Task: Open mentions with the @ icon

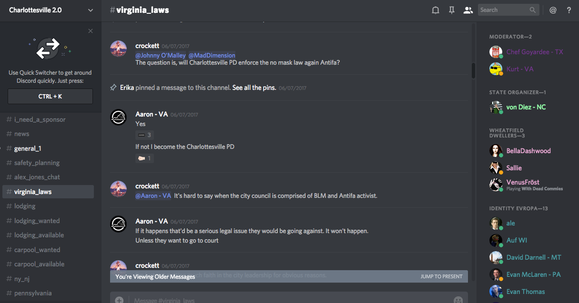Action: 553,10
